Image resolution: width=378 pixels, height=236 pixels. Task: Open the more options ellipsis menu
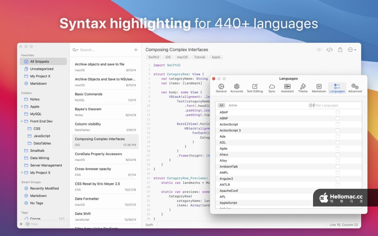[352, 50]
